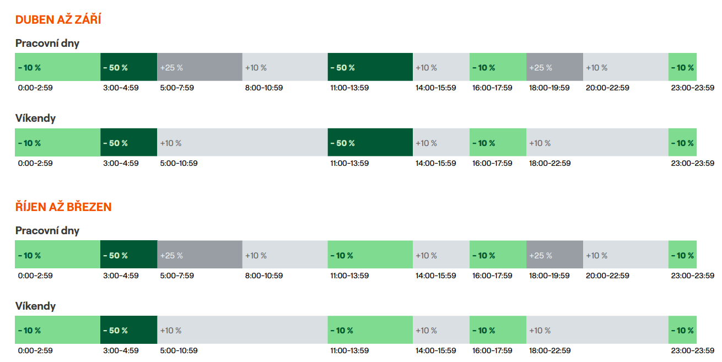Click the 0:00-2:59 time label, Duben–Září Pracovní dny
The width and height of the screenshot is (722, 362).
[35, 88]
